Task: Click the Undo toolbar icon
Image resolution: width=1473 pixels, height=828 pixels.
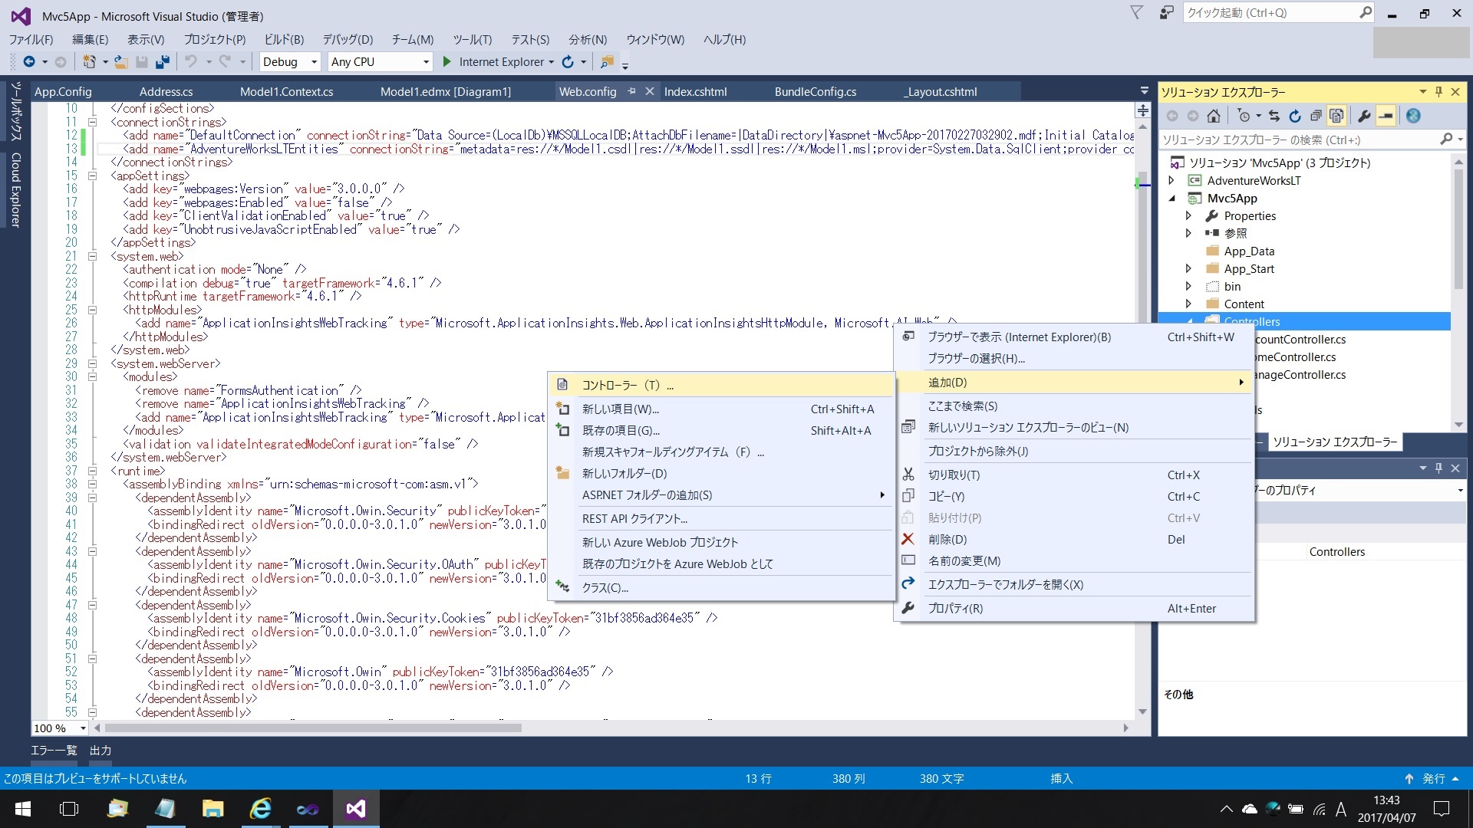Action: (191, 61)
